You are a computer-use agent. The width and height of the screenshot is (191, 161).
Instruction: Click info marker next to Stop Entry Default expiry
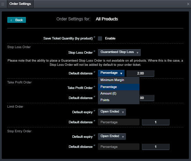pyautogui.click(x=94, y=135)
